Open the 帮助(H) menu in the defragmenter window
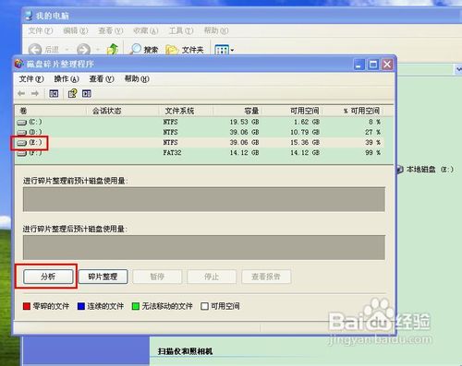The width and height of the screenshot is (462, 366). tap(137, 79)
